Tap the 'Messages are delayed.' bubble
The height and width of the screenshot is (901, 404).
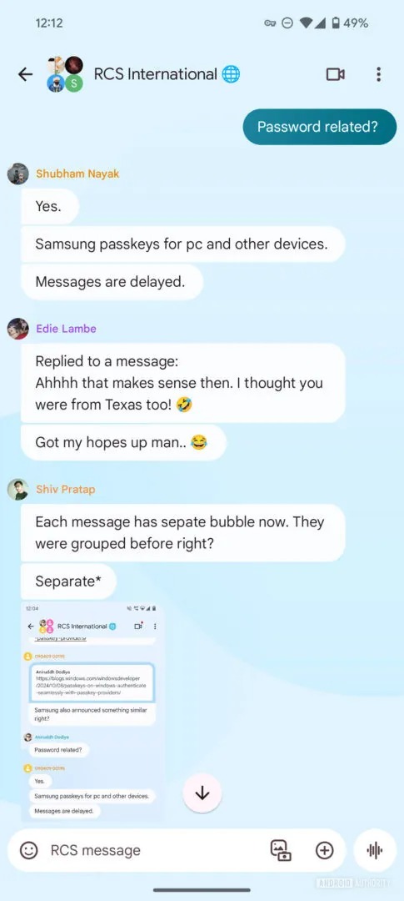pos(112,282)
